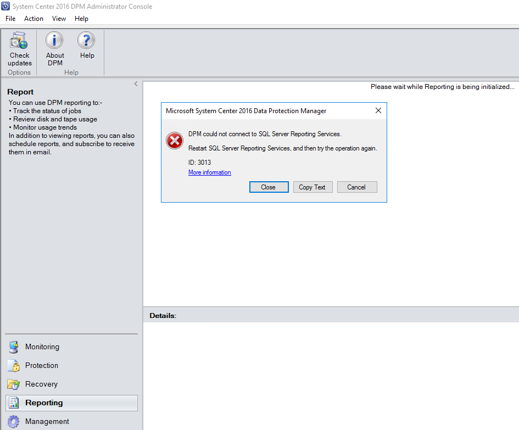Open the Help menu
The image size is (519, 430).
pos(81,19)
